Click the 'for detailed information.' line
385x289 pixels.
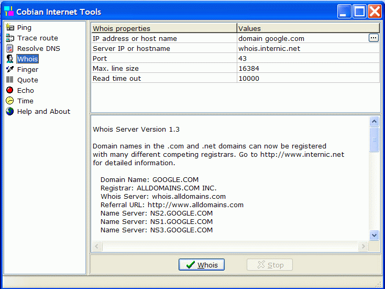point(134,163)
